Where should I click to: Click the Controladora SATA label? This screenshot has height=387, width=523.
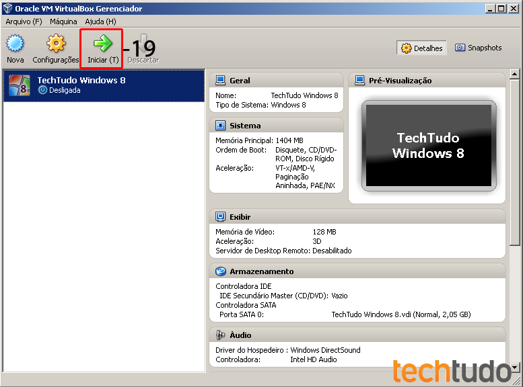tap(246, 305)
